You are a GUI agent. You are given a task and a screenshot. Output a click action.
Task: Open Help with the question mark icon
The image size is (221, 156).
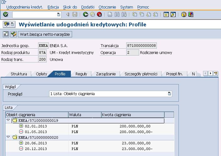[x=184, y=14]
